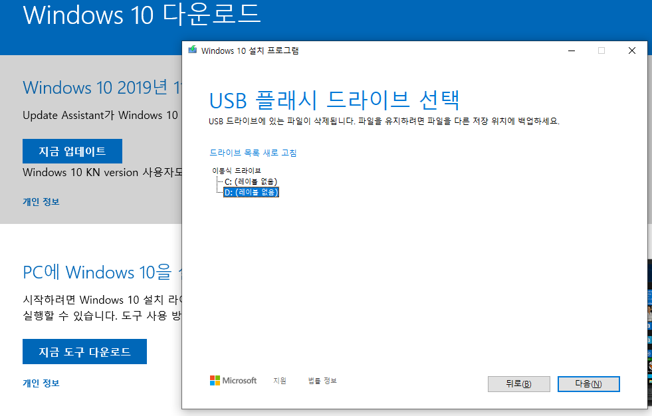Click the Windows 10 다운로드 page heading
This screenshot has height=416, width=652.
point(142,14)
